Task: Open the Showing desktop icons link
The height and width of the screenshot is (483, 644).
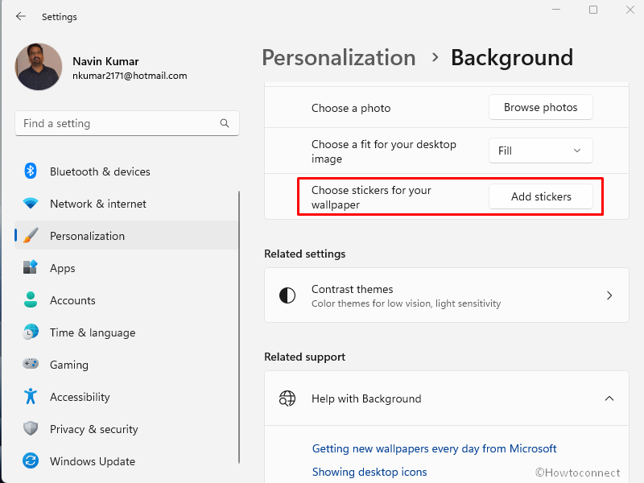Action: (369, 472)
